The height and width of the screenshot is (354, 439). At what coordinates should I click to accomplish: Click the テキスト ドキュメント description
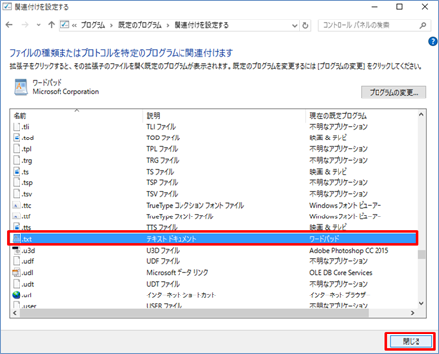click(x=172, y=239)
